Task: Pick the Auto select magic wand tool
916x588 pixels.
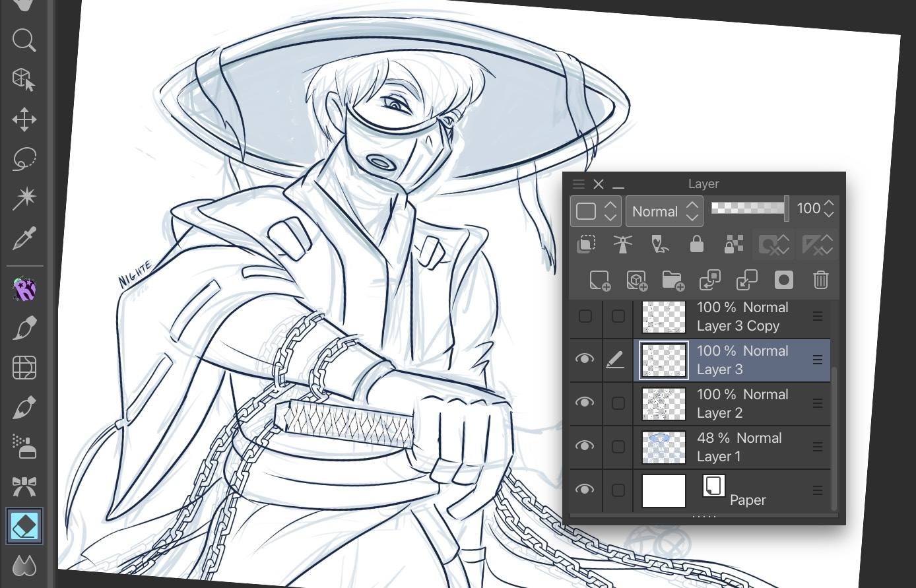Action: [24, 199]
